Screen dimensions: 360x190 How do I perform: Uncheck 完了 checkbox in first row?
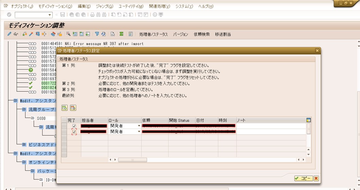(74, 126)
